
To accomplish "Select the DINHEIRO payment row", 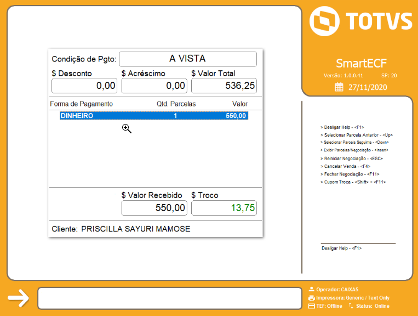I will [154, 116].
